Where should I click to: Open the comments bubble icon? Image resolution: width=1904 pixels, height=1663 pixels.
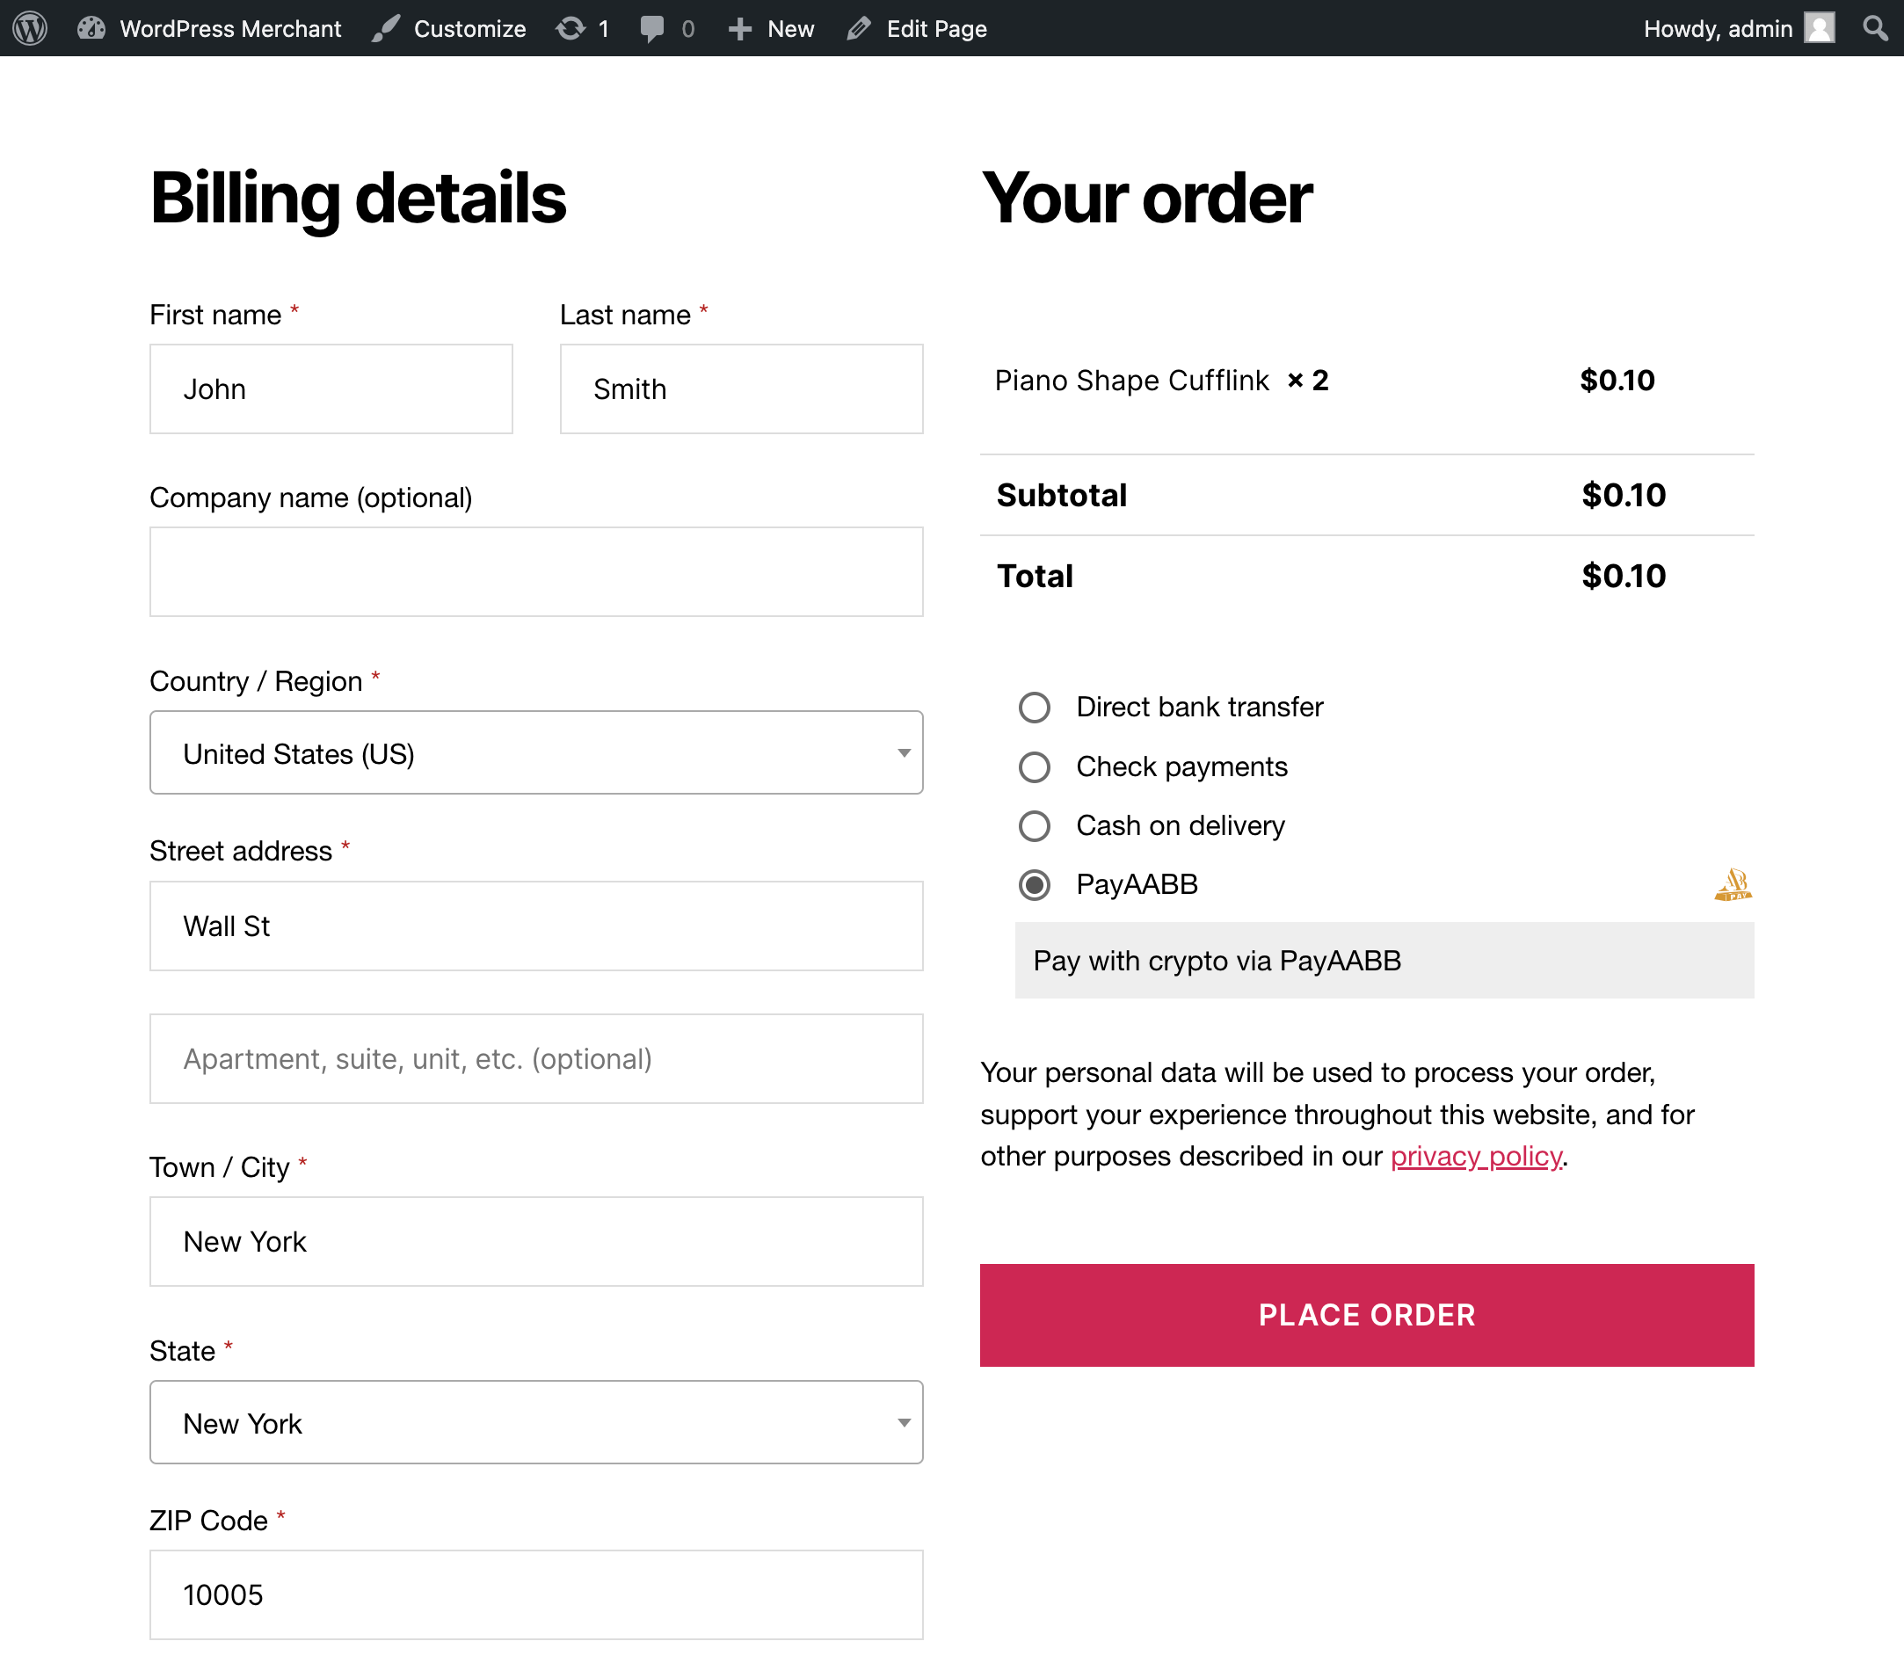pos(652,28)
